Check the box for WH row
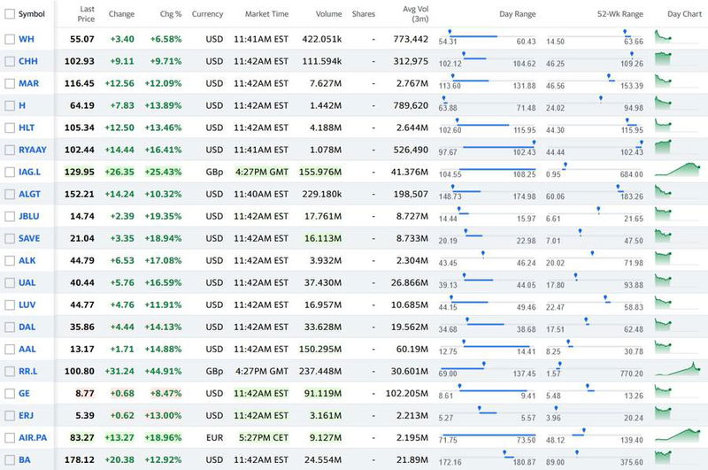 coord(10,39)
